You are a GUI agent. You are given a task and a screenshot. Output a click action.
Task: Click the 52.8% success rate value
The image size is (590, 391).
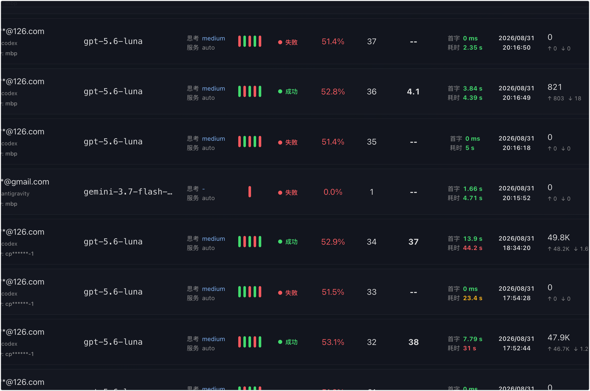click(333, 92)
